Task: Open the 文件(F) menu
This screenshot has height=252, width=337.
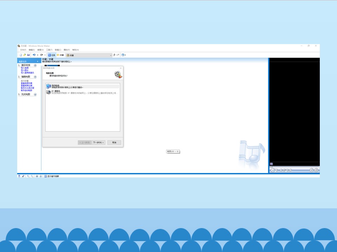Action: pyautogui.click(x=23, y=50)
